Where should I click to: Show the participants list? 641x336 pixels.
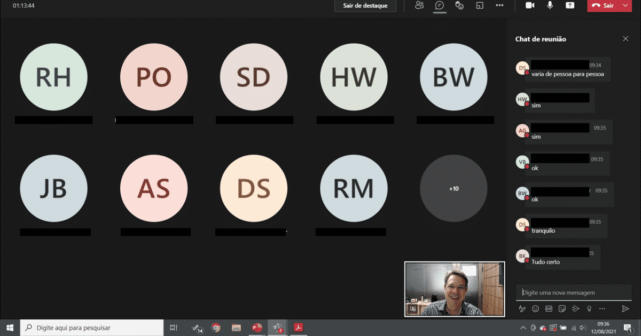(419, 5)
